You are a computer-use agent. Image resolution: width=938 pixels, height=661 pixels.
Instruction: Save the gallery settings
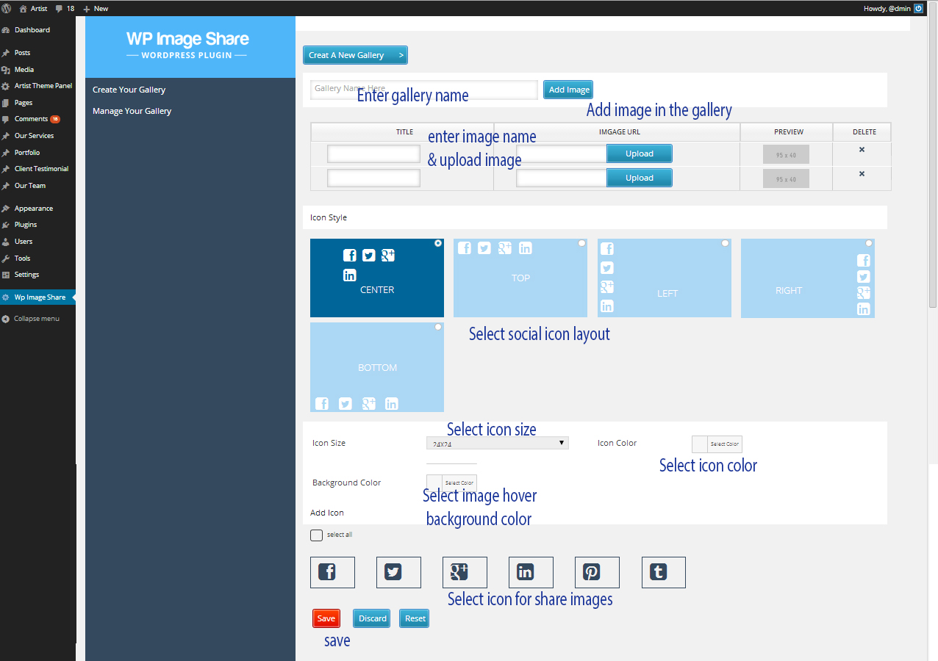point(326,618)
